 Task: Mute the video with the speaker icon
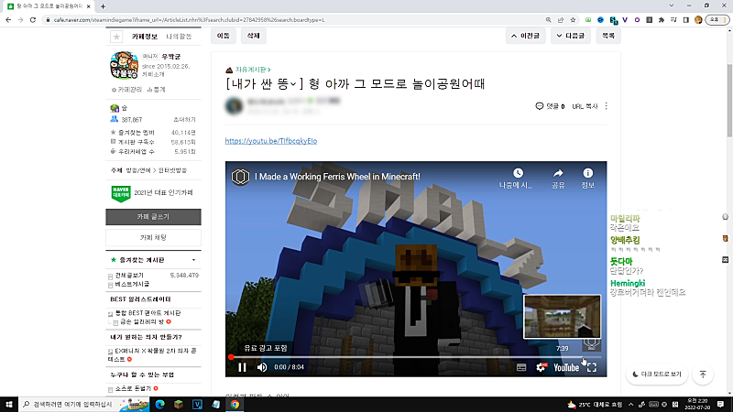[262, 367]
